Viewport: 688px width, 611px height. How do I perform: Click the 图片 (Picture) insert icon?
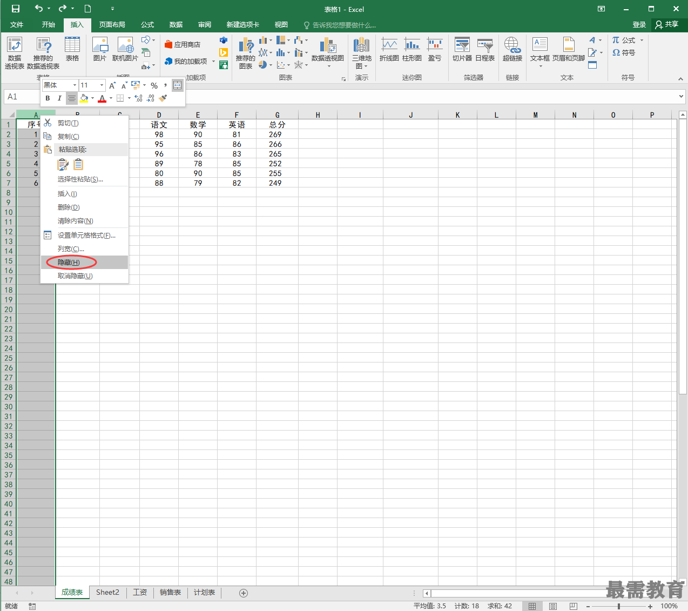click(x=100, y=49)
